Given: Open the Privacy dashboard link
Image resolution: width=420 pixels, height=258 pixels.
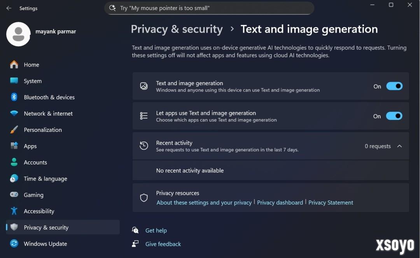Looking at the screenshot, I should 280,203.
